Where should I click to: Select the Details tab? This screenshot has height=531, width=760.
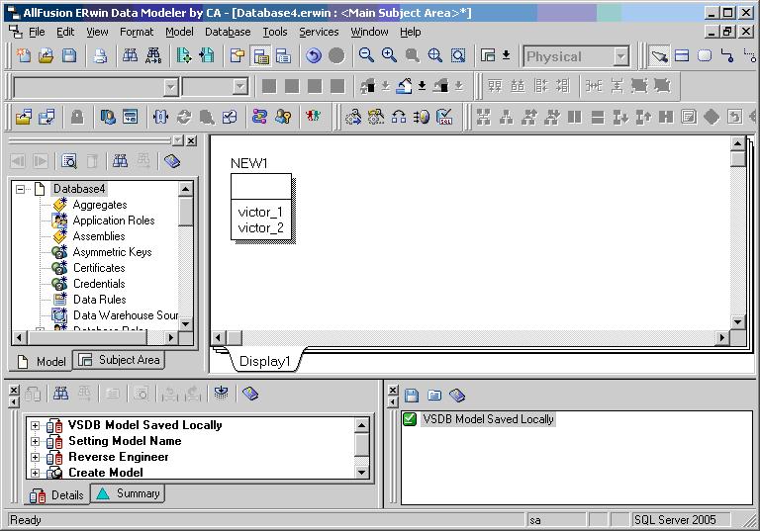click(56, 495)
